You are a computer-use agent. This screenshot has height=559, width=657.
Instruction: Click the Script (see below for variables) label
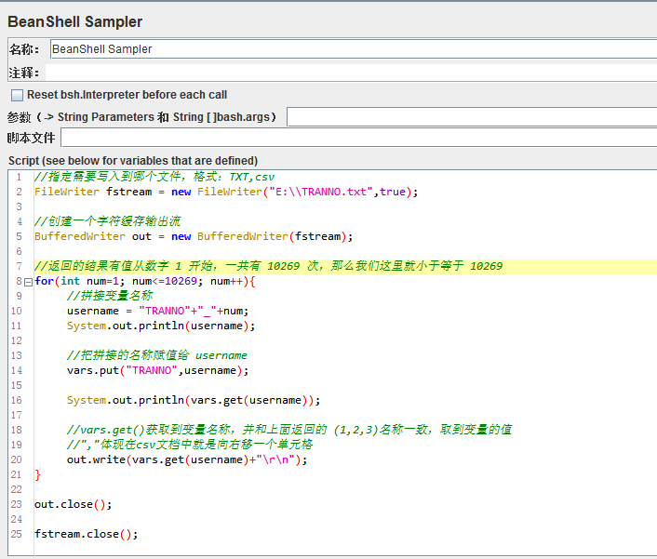(x=133, y=161)
